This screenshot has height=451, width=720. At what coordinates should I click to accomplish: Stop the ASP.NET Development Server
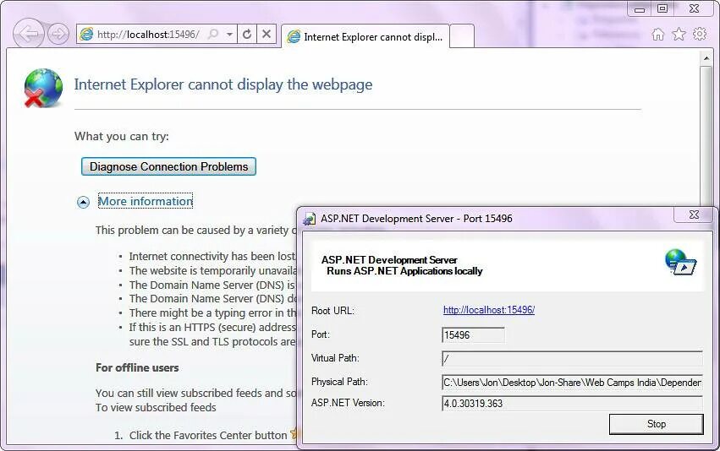coord(657,424)
